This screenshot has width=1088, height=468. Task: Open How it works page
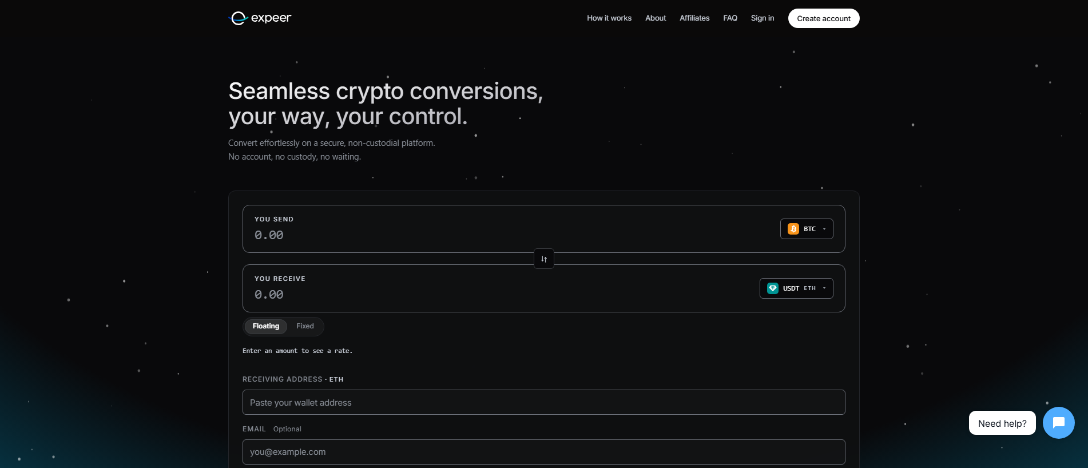pos(609,18)
